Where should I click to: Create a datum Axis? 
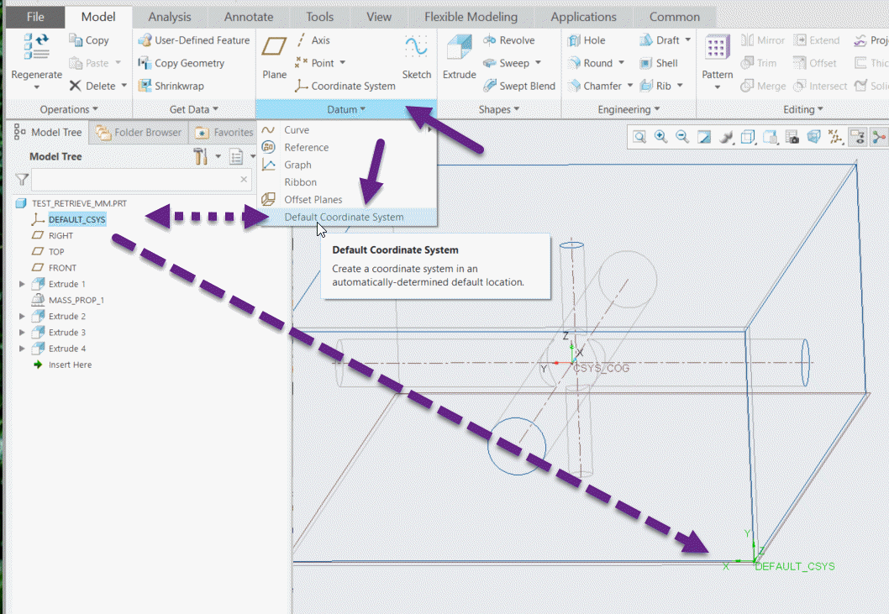[x=318, y=39]
